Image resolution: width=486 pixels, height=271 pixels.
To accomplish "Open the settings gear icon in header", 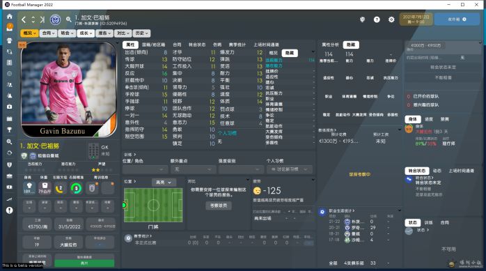I will tap(391, 20).
